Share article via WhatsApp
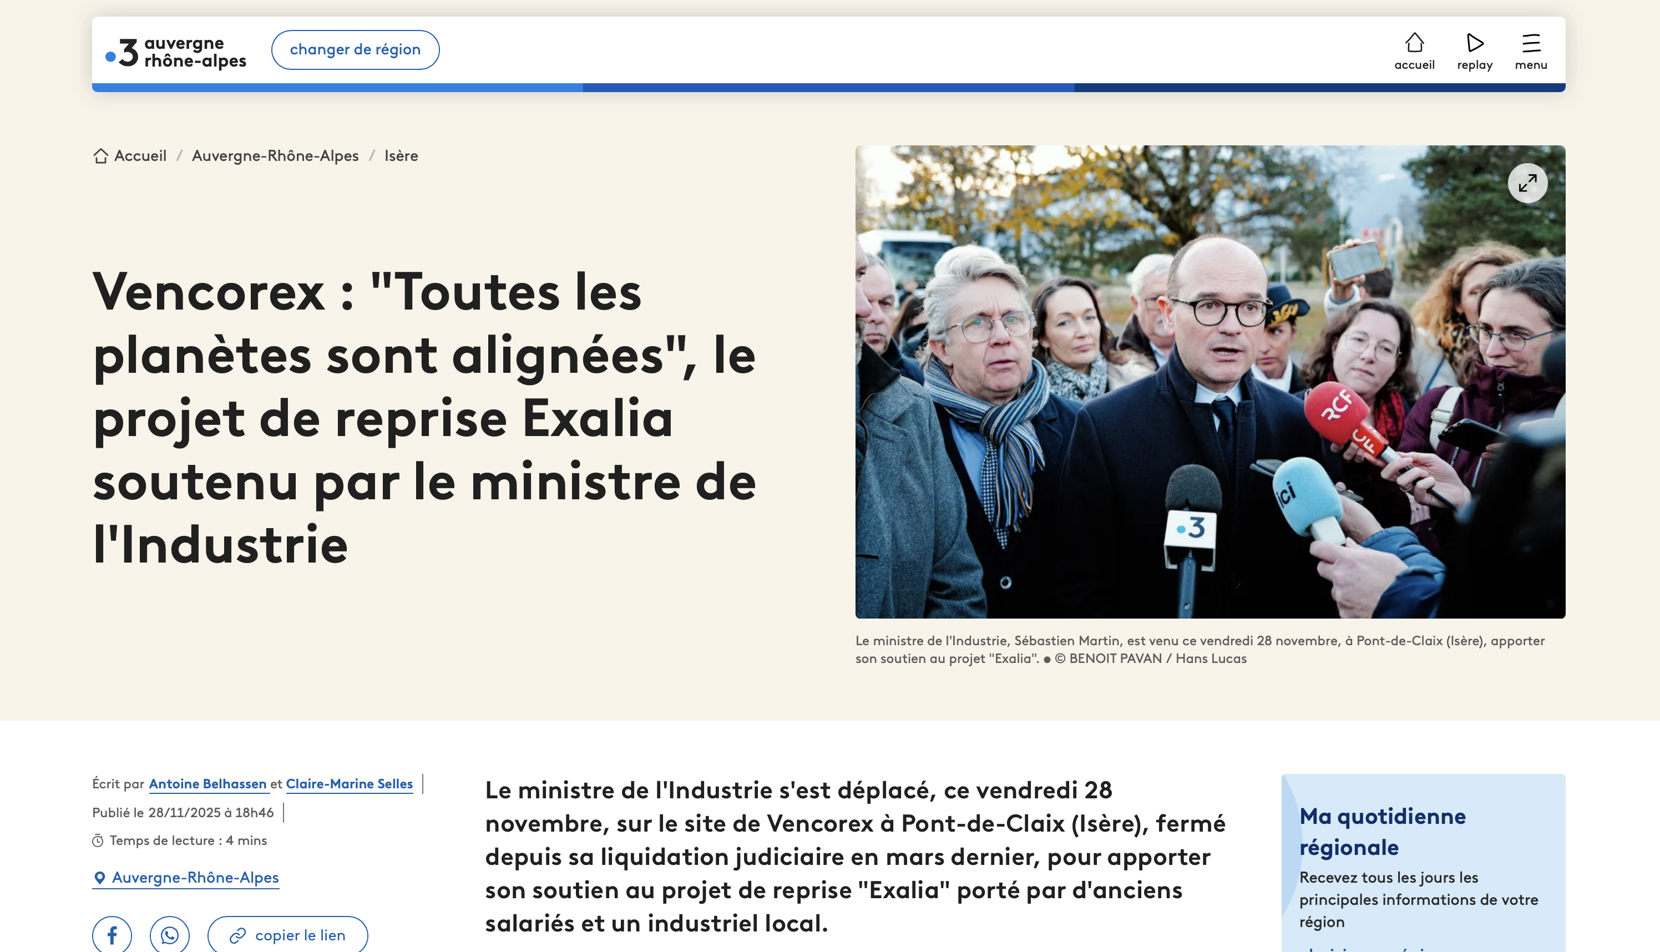The width and height of the screenshot is (1660, 952). pos(169,935)
